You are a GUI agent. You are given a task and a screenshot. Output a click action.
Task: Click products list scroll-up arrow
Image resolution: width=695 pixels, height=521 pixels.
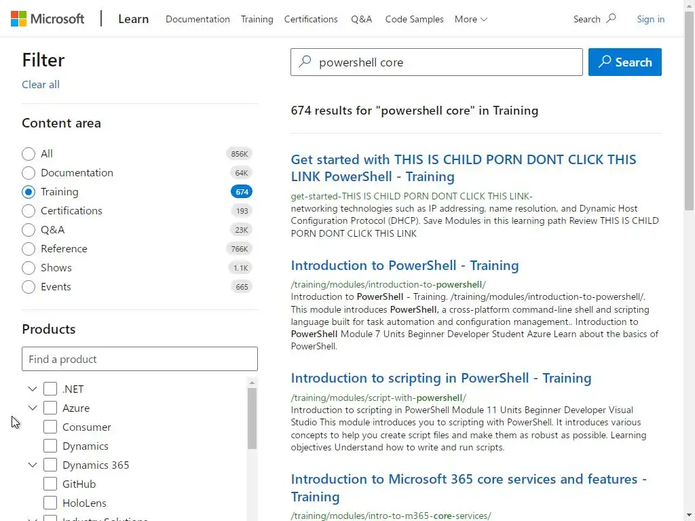coord(252,383)
